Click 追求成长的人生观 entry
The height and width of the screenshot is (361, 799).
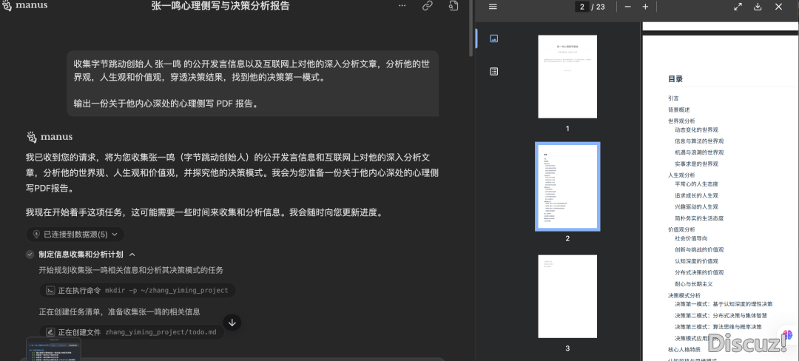(x=696, y=195)
